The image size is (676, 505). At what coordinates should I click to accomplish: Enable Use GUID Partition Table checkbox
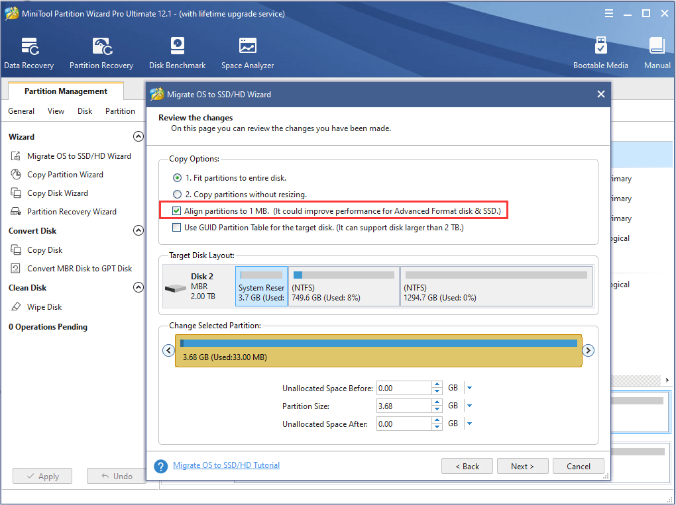[176, 227]
